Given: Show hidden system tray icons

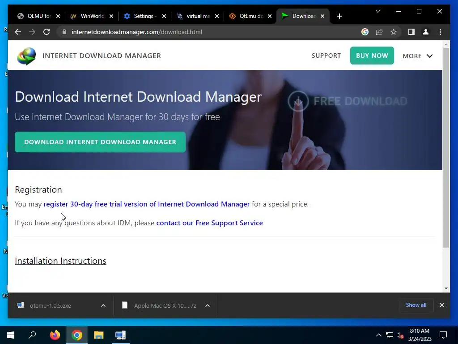Looking at the screenshot, I should (x=378, y=335).
